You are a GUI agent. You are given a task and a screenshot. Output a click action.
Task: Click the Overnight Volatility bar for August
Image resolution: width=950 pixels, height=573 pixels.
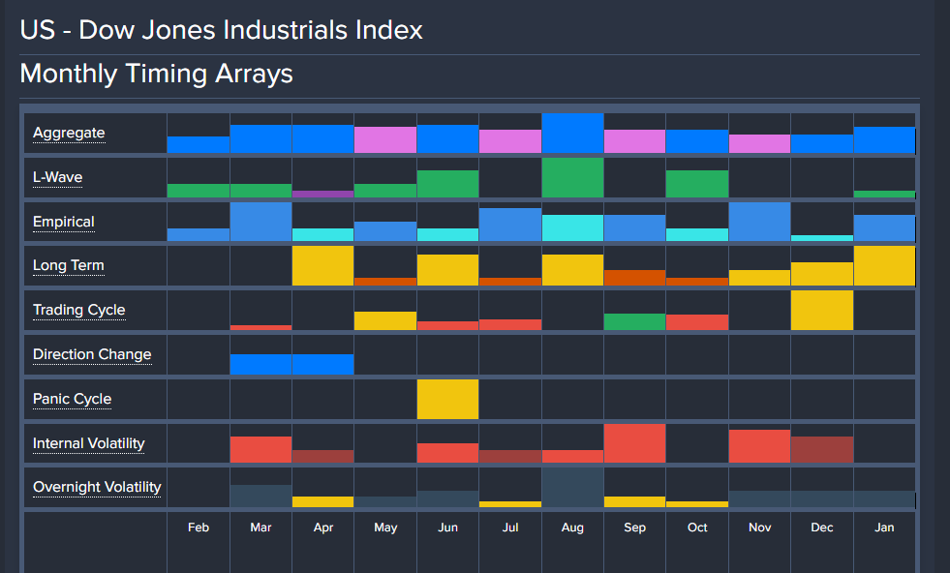pyautogui.click(x=572, y=488)
